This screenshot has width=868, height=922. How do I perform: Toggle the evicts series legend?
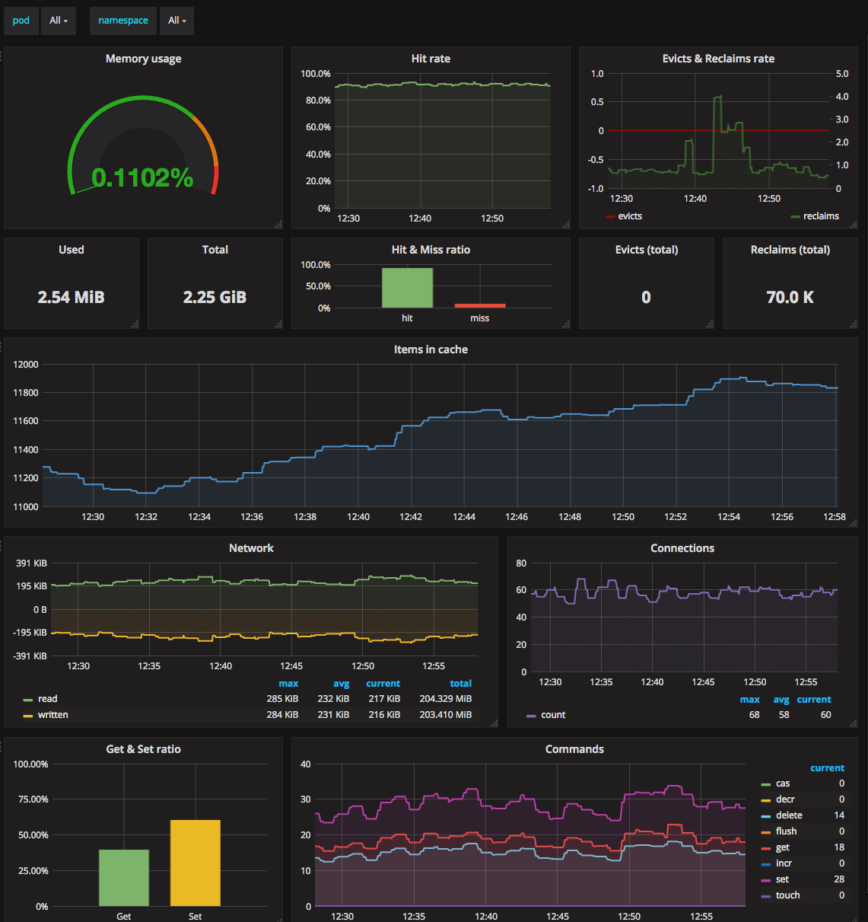tap(624, 216)
